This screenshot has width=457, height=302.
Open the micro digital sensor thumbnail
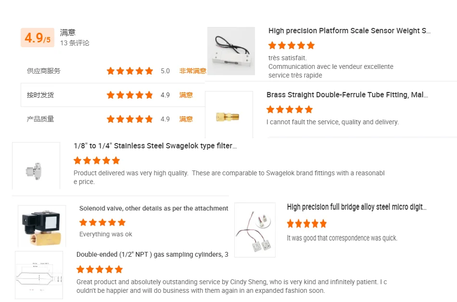pyautogui.click(x=255, y=230)
